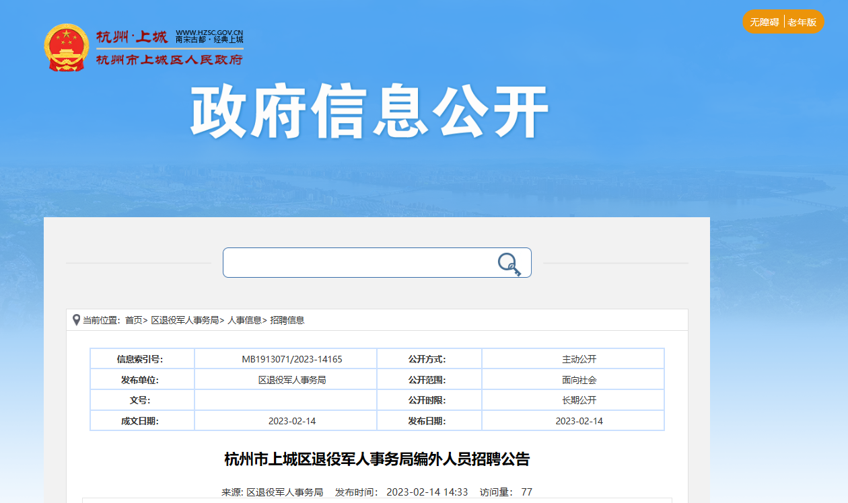Click the location pin icon in breadcrumb
Image resolution: width=848 pixels, height=503 pixels.
point(76,320)
